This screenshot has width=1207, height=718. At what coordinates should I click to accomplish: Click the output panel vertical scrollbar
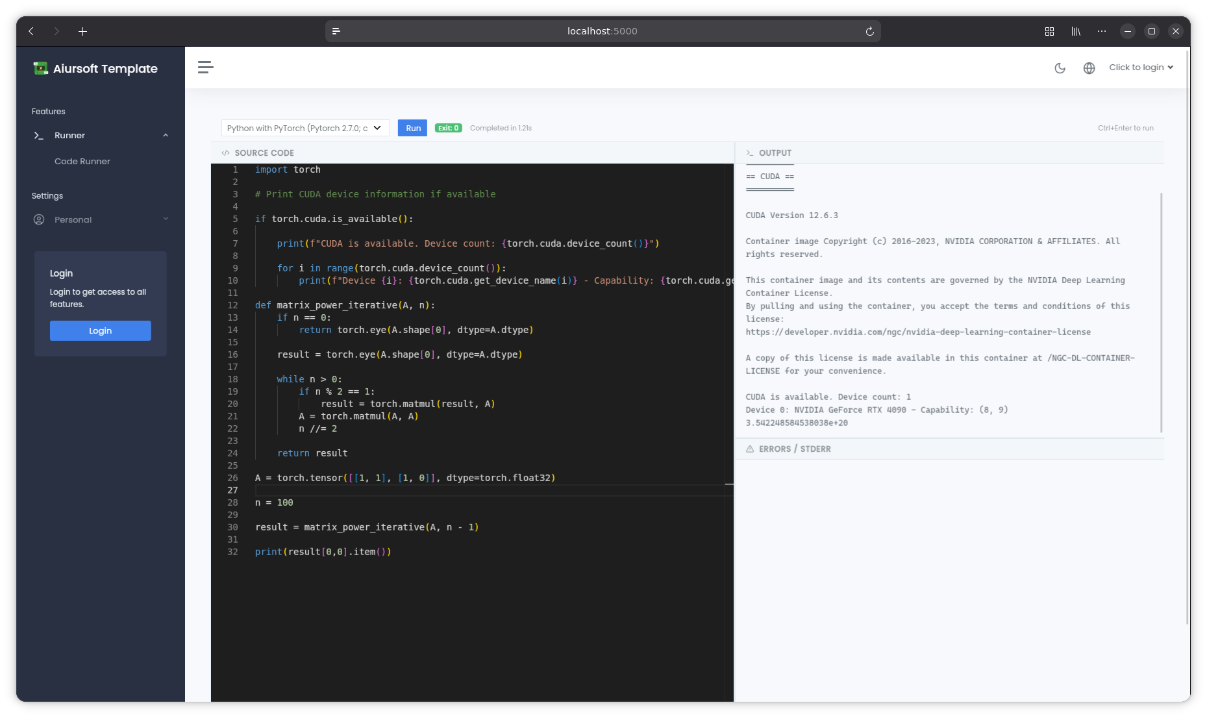1161,312
